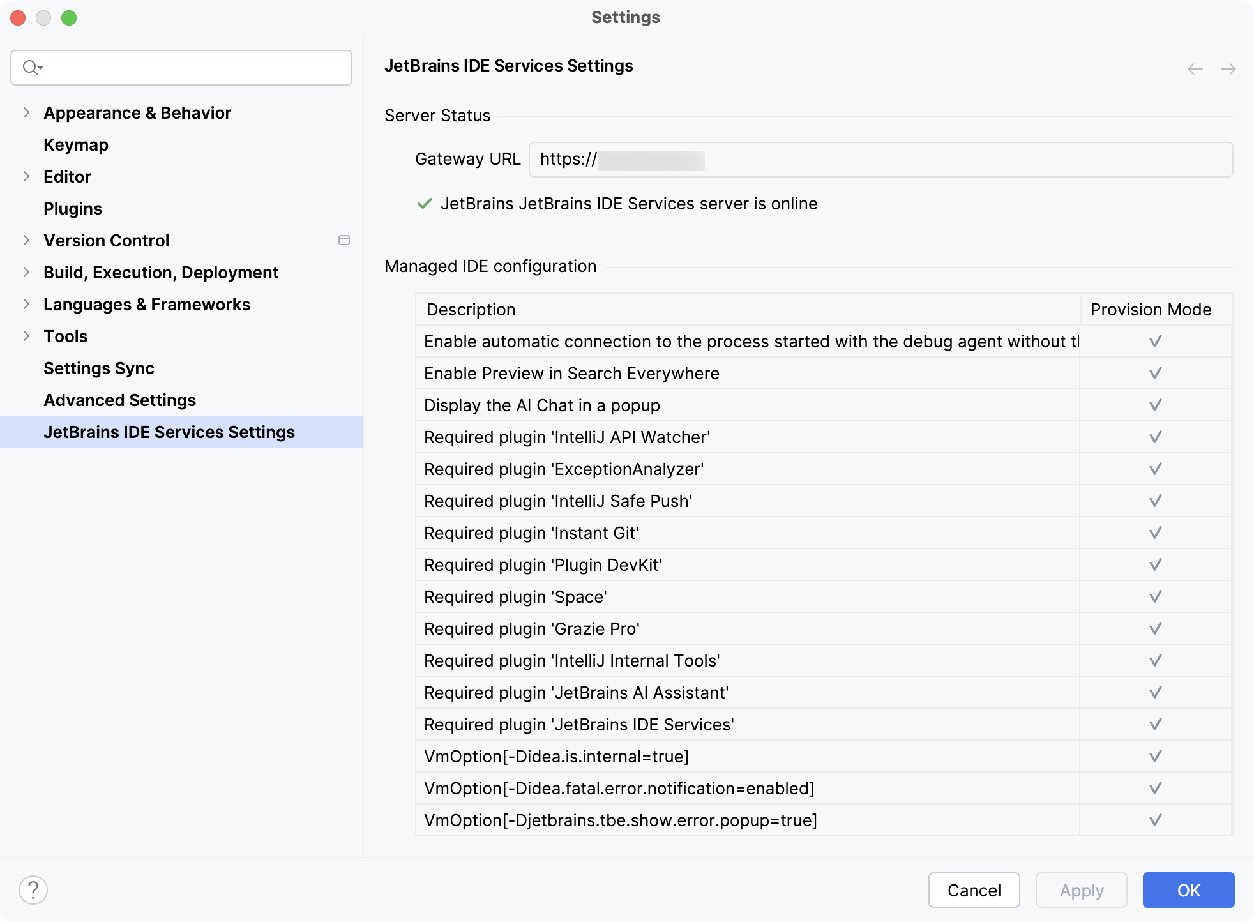1254x922 pixels.
Task: Select row VmOption[-Djetbrains.tbe.show.error.popup=true]
Action: [x=824, y=820]
